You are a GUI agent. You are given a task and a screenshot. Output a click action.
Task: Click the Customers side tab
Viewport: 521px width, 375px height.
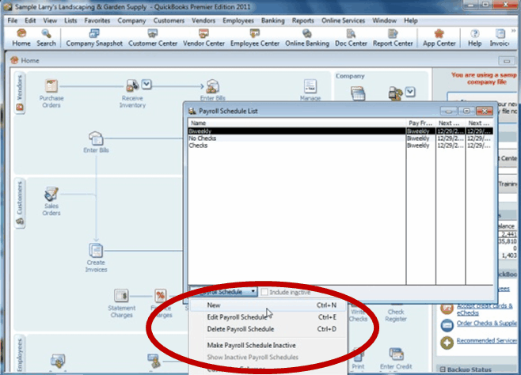(x=20, y=203)
